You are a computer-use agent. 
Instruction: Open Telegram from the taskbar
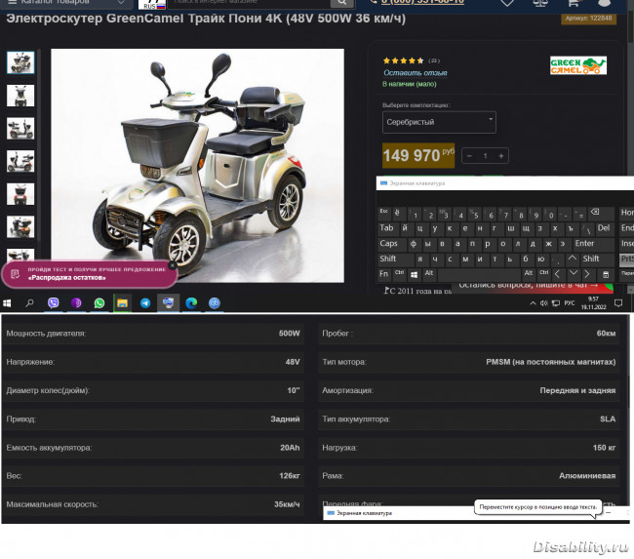click(x=145, y=303)
